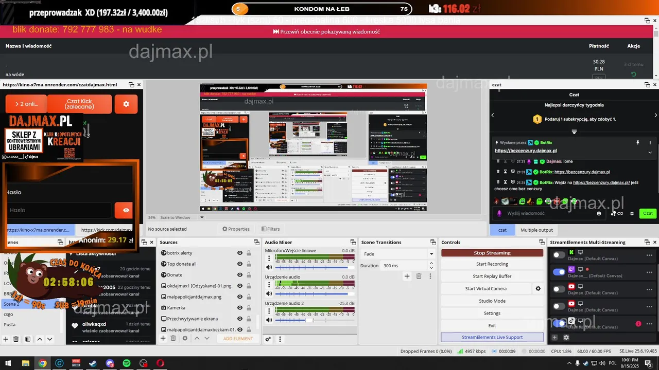Click the Wyślij wiadomość chat input field
This screenshot has height=370, width=659.
point(548,213)
